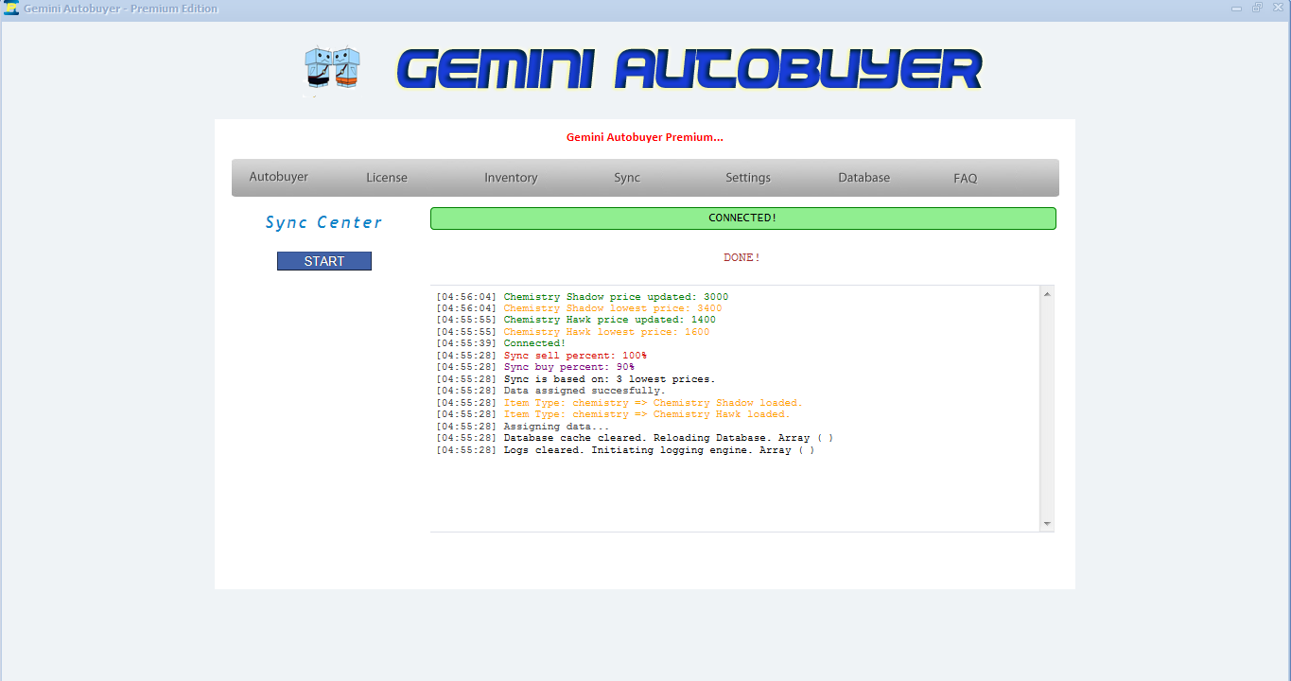
Task: Click the green CONNECTED status bar
Action: (742, 218)
